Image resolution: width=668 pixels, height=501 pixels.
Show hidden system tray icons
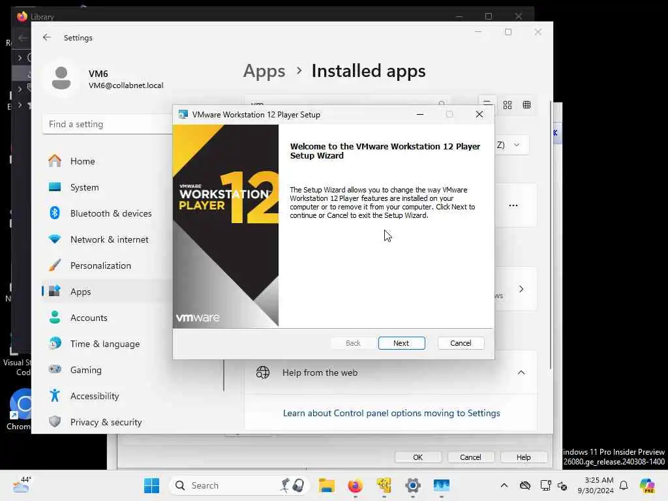(x=504, y=485)
